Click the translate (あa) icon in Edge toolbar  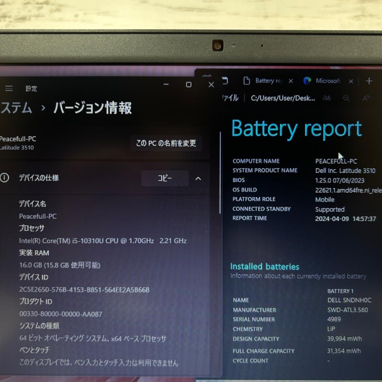pyautogui.click(x=326, y=98)
